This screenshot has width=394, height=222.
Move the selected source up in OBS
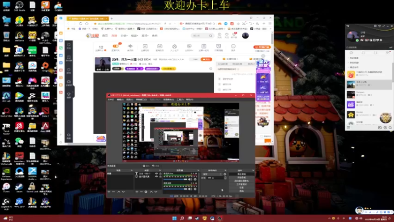pos(151,192)
